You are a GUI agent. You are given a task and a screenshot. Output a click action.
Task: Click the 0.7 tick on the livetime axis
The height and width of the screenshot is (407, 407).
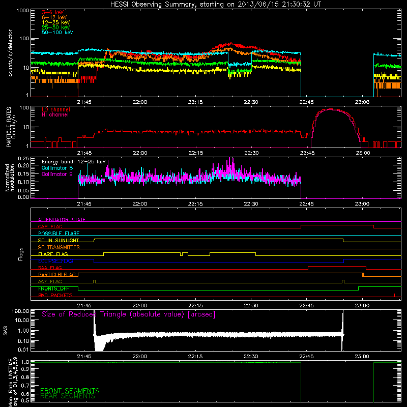(x=25, y=386)
